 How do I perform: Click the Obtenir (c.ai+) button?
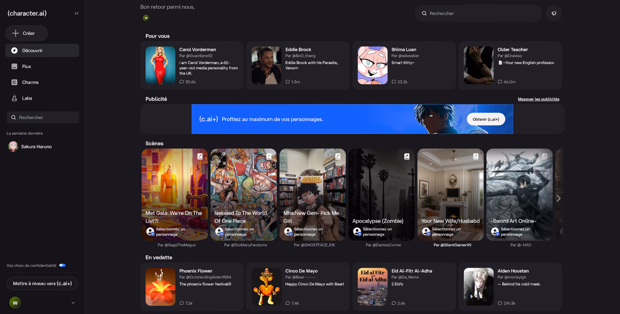[486, 119]
